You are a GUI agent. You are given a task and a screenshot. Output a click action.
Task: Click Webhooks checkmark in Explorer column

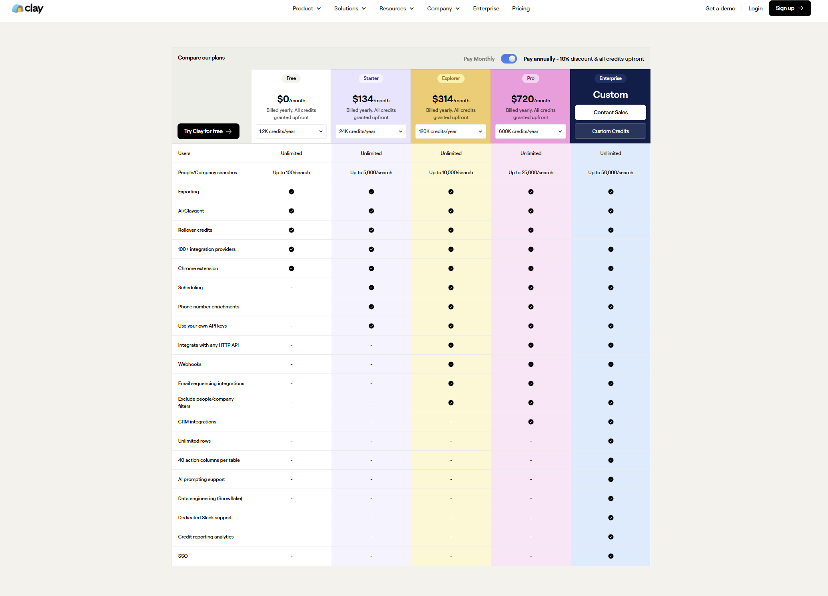click(451, 364)
